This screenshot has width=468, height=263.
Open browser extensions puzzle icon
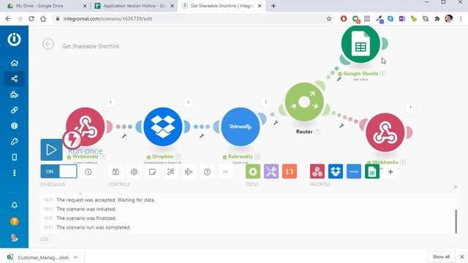pos(437,18)
